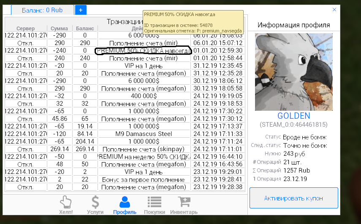361x224 pixels.
Task: Select the M9 Damascus Steel transaction
Action: coord(144,134)
